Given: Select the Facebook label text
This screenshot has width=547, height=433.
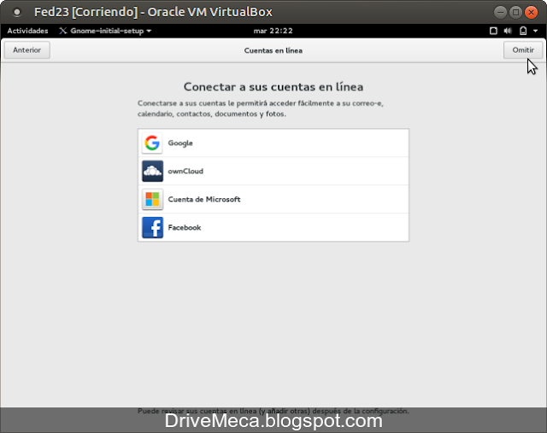Looking at the screenshot, I should [185, 228].
